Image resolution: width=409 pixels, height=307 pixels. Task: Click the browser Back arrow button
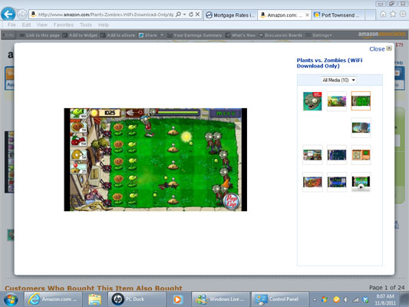(x=8, y=15)
